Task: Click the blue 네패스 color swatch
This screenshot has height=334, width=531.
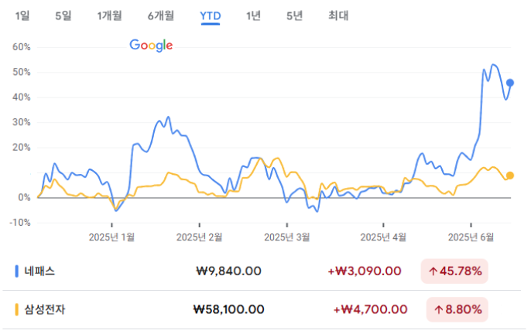Action: pyautogui.click(x=16, y=271)
